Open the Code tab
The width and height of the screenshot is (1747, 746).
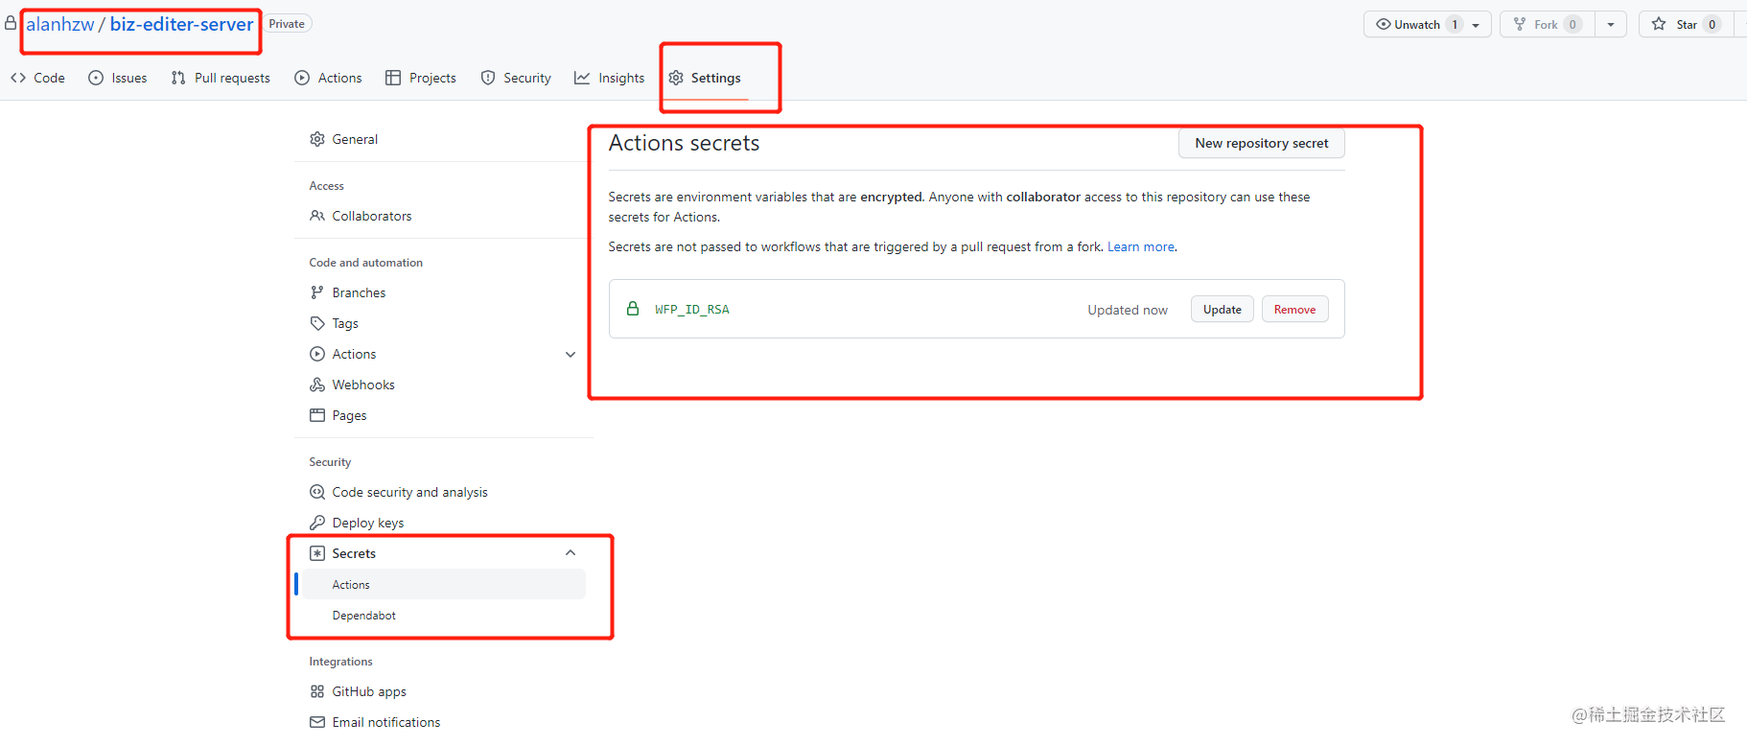(x=37, y=78)
